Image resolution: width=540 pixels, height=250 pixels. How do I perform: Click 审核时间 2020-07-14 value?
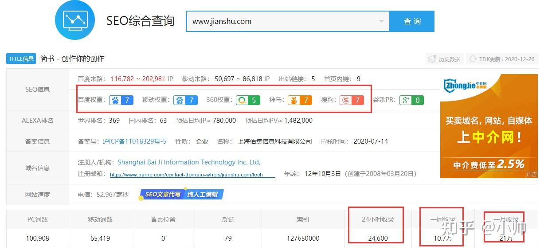point(371,141)
